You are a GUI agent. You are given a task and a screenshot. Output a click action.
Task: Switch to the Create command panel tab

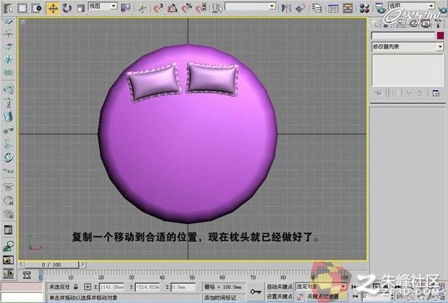(x=376, y=24)
